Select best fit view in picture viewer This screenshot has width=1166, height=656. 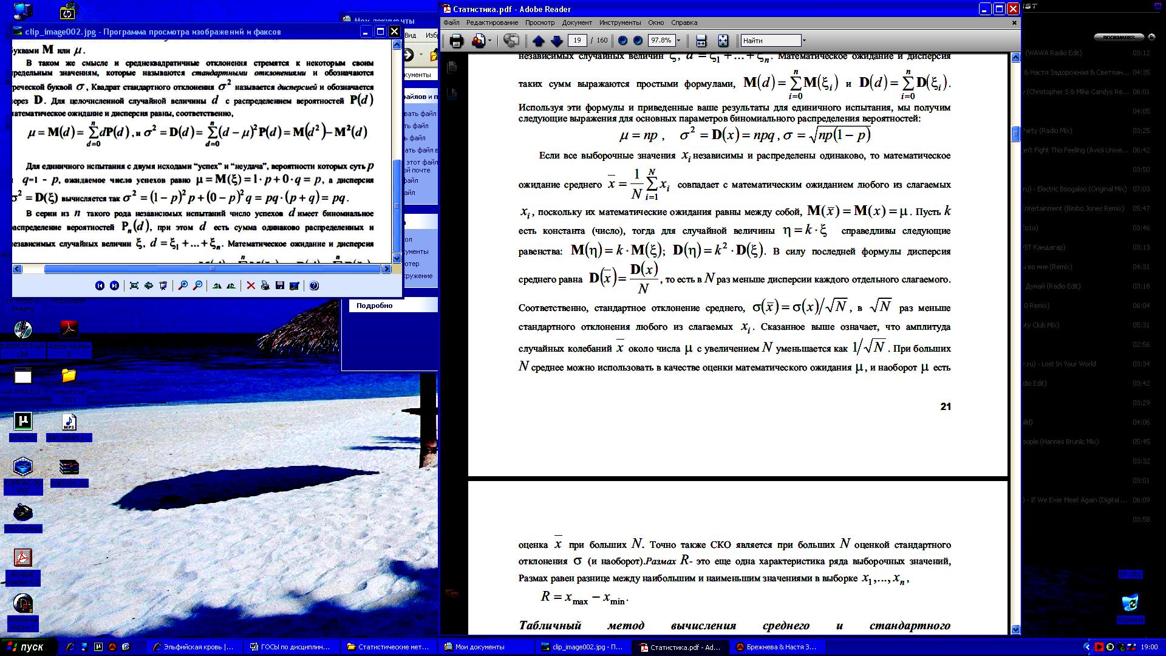tap(134, 285)
